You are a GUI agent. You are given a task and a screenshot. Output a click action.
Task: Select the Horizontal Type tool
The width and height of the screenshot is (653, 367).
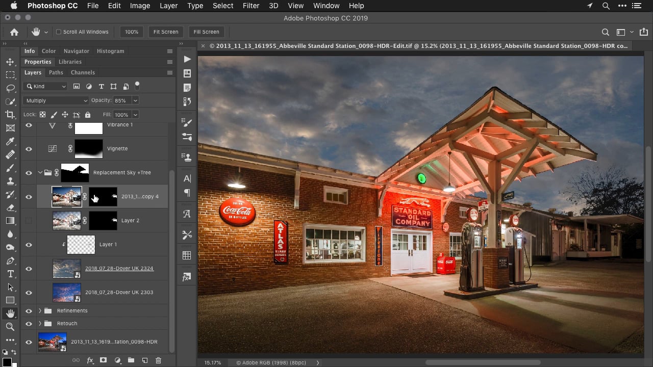[x=10, y=274]
